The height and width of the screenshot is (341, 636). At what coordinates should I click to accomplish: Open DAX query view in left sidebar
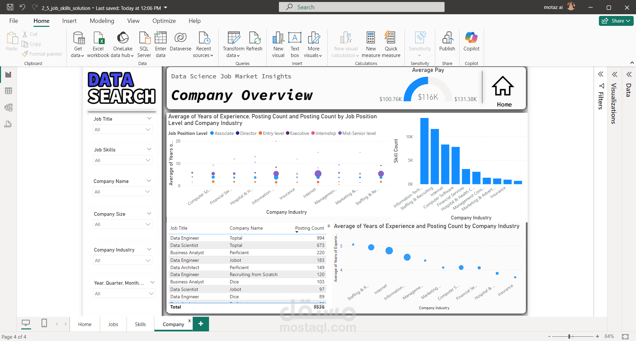[9, 124]
